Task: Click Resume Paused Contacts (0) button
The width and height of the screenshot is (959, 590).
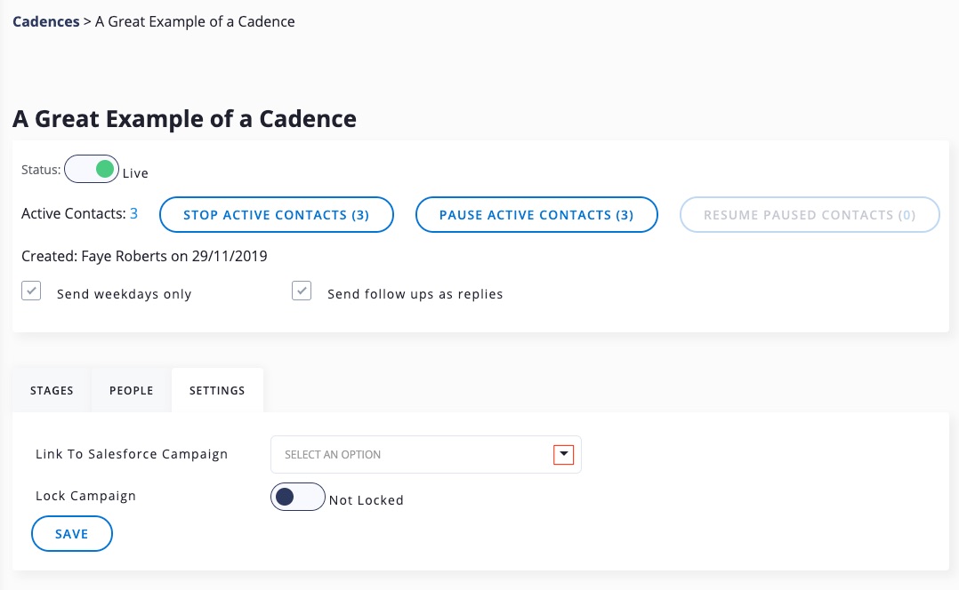Action: click(810, 215)
